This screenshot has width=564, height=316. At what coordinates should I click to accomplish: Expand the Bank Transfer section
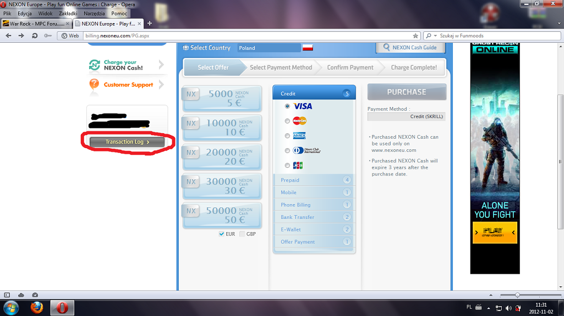click(x=314, y=217)
